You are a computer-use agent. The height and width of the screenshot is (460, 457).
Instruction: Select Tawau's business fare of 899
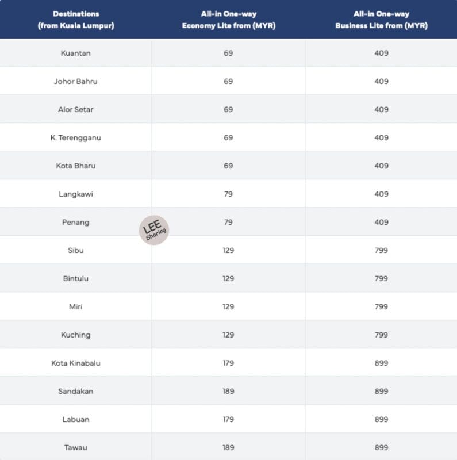point(381,447)
